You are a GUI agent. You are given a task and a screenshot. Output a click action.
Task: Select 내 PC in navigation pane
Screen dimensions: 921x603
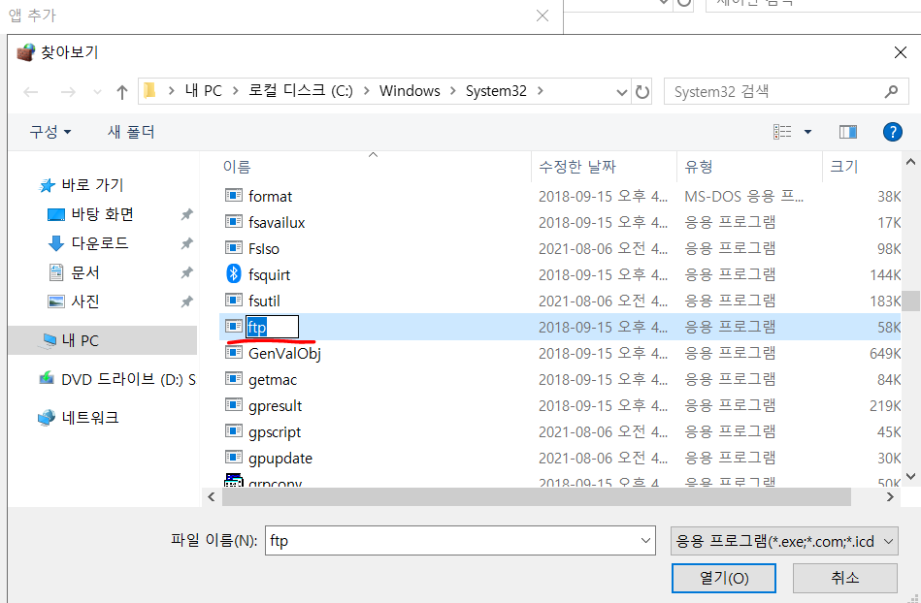[104, 340]
